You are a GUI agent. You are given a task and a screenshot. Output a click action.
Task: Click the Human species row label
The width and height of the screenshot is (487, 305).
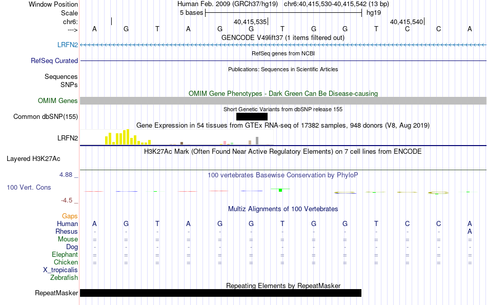(67, 223)
